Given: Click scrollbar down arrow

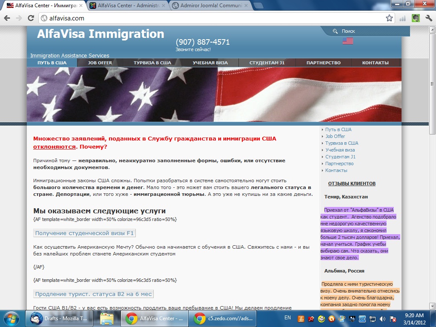Looking at the screenshot, I should click(x=433, y=306).
